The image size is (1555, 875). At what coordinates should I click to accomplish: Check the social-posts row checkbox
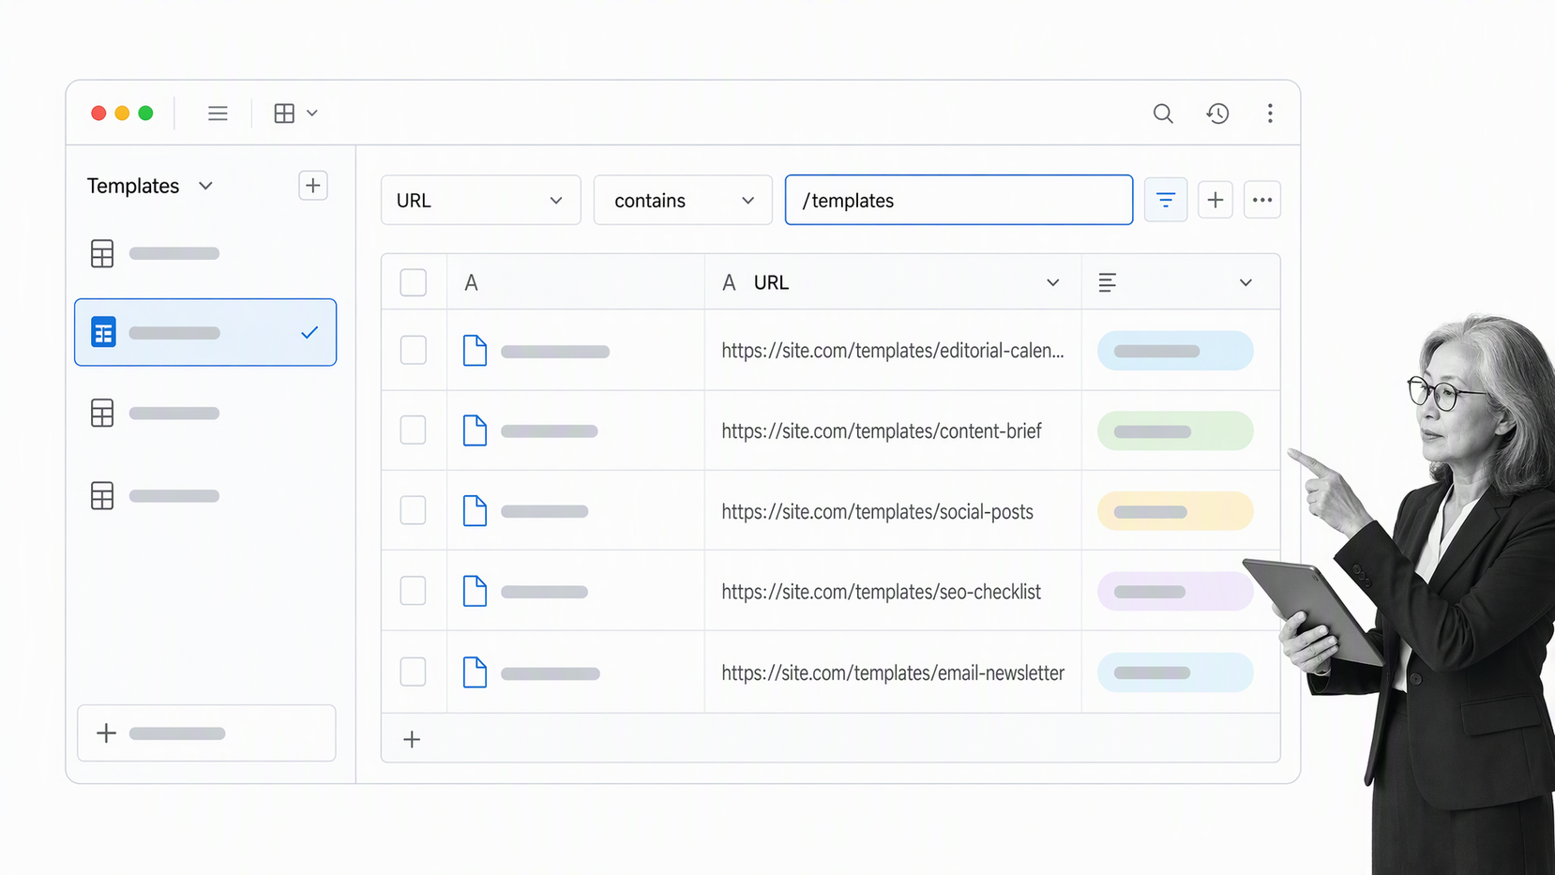414,510
